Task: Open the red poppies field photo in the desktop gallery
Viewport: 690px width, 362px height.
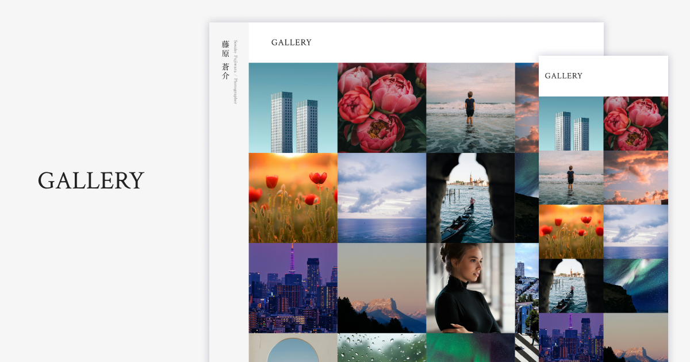Action: tap(293, 198)
